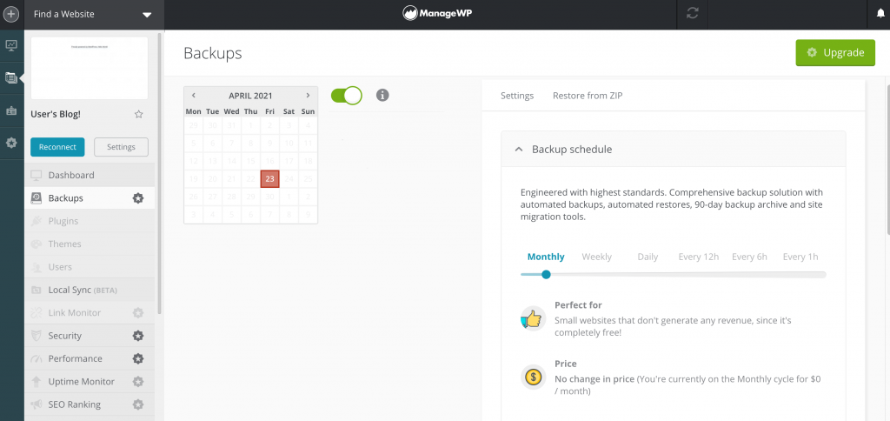Open the notifications bell
Viewport: 890px width, 421px height.
[x=880, y=14]
